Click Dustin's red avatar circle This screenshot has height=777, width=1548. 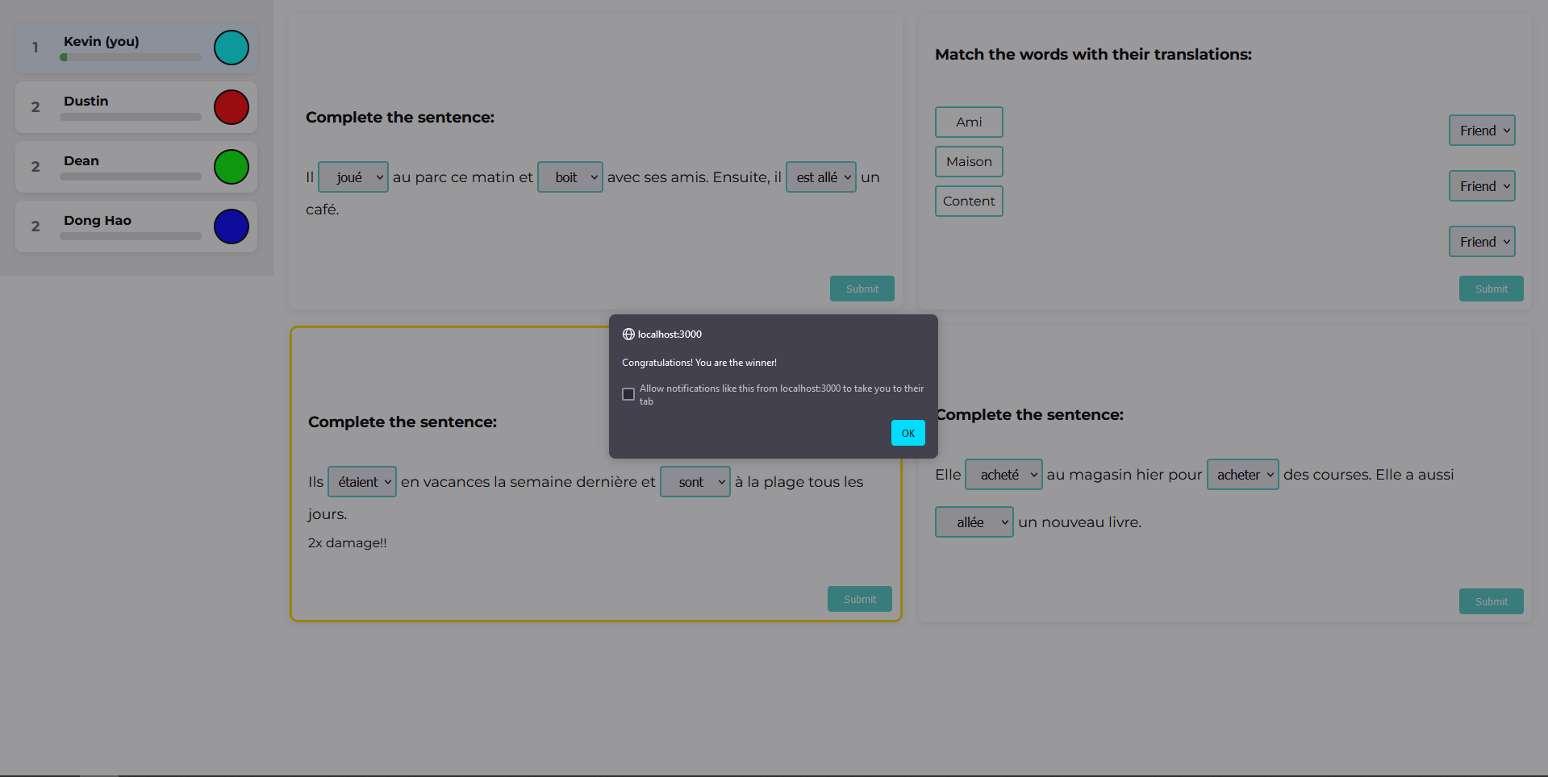[232, 107]
